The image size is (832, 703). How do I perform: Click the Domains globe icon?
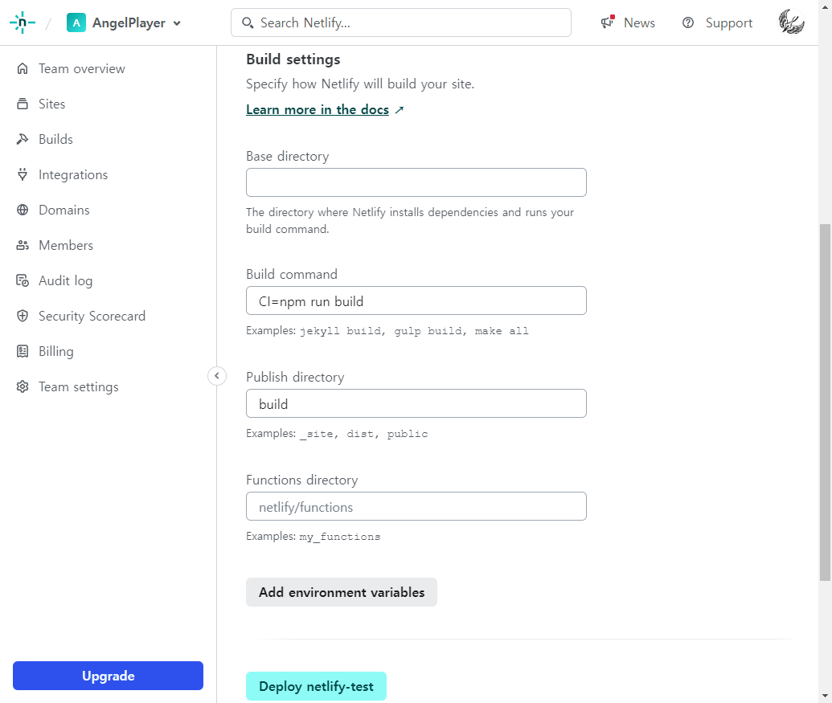[23, 210]
